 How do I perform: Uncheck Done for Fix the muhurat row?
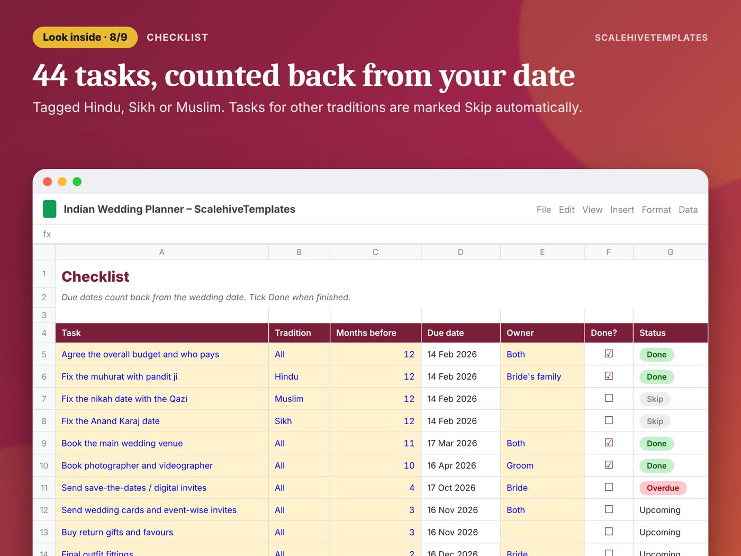tap(609, 376)
